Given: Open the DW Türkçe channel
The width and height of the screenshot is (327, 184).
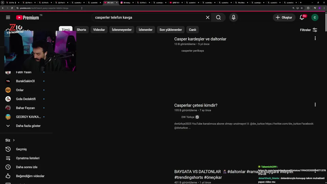Looking at the screenshot, I should [188, 117].
